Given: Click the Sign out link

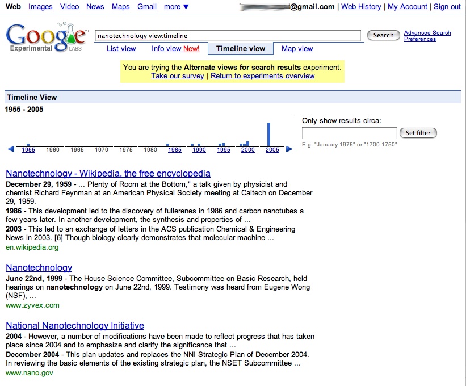Looking at the screenshot, I should 447,7.
